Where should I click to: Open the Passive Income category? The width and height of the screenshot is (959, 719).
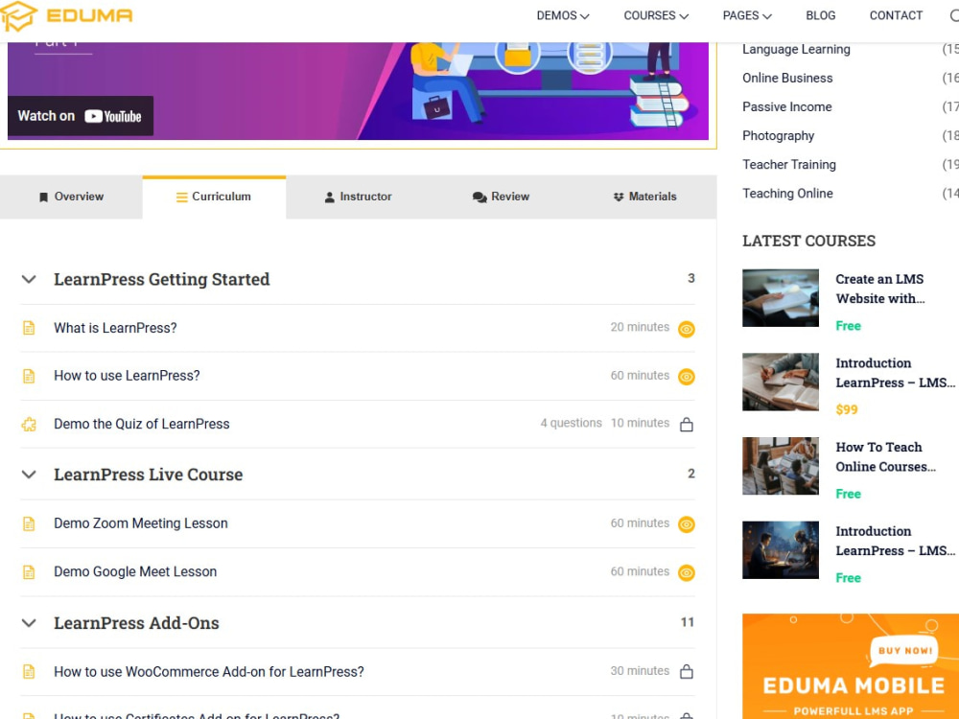[786, 106]
